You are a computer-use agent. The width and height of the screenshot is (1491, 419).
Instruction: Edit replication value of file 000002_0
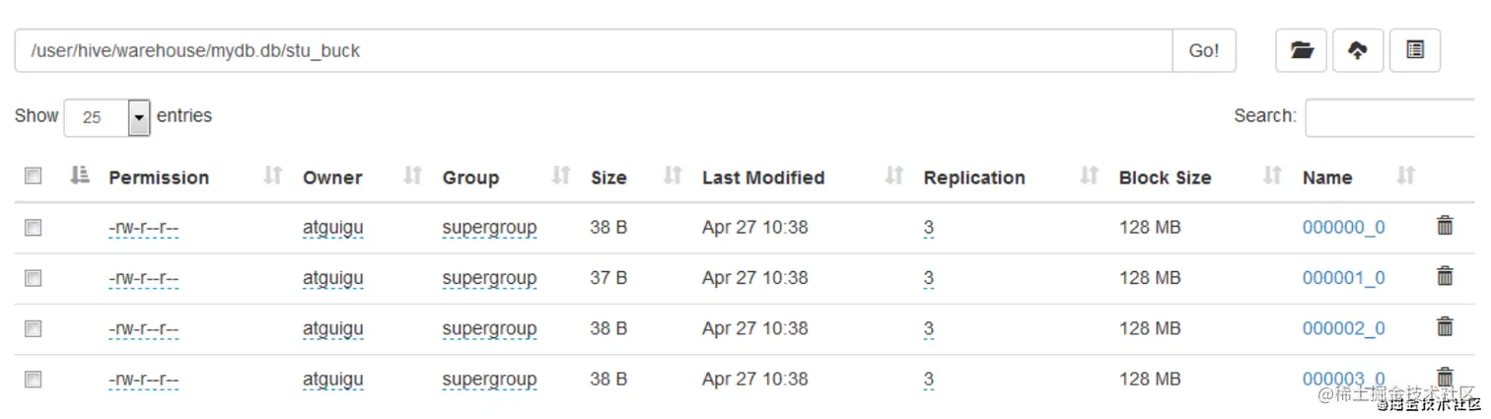(x=929, y=328)
